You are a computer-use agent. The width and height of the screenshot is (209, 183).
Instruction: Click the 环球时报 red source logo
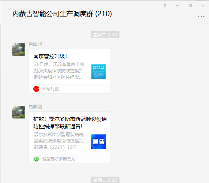pyautogui.click(x=36, y=89)
